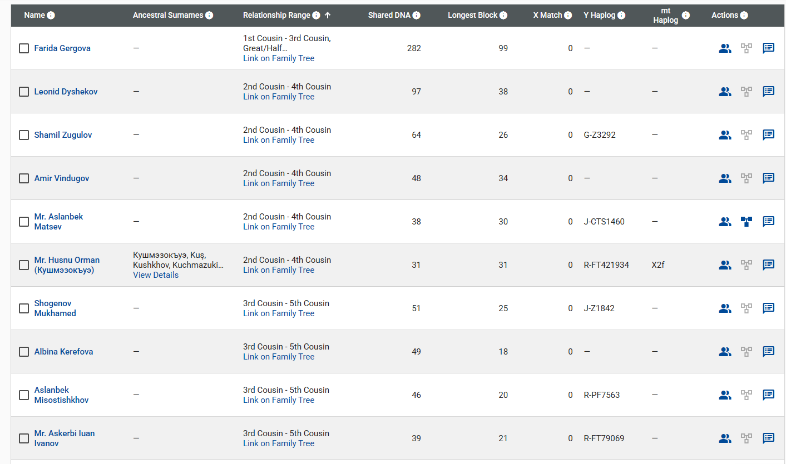Click View Details for Husnu Orman surnames
Viewport: 786px width, 464px height.
(156, 275)
